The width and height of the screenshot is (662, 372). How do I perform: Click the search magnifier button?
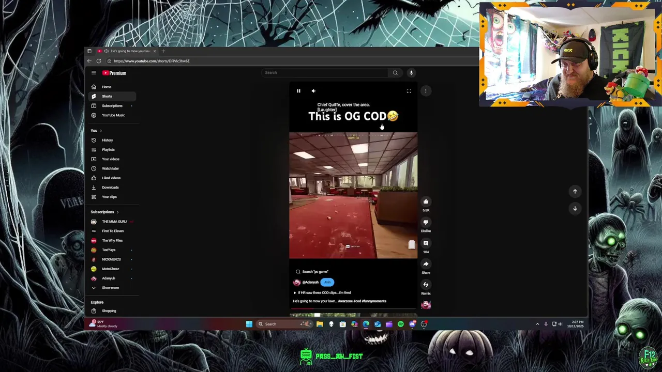[395, 73]
